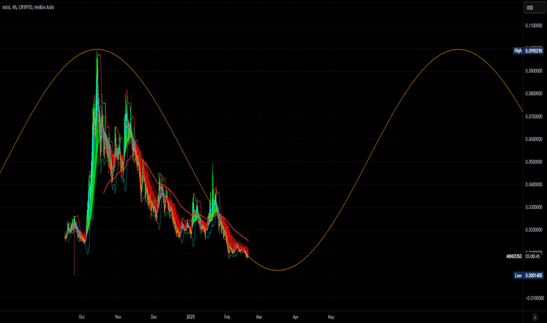Viewport: 547px width, 323px height.
Task: Click the May label on time axis
Action: (331, 317)
